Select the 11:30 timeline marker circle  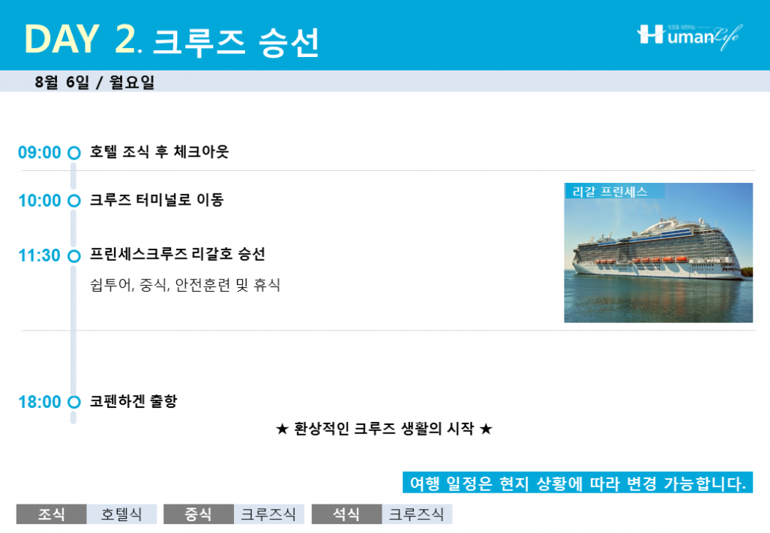point(73,256)
